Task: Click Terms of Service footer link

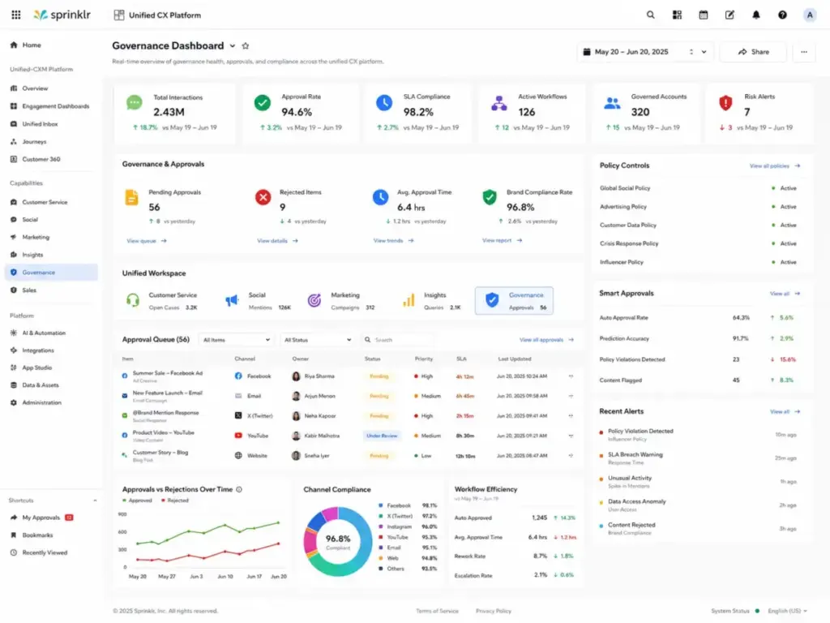Action: tap(437, 611)
